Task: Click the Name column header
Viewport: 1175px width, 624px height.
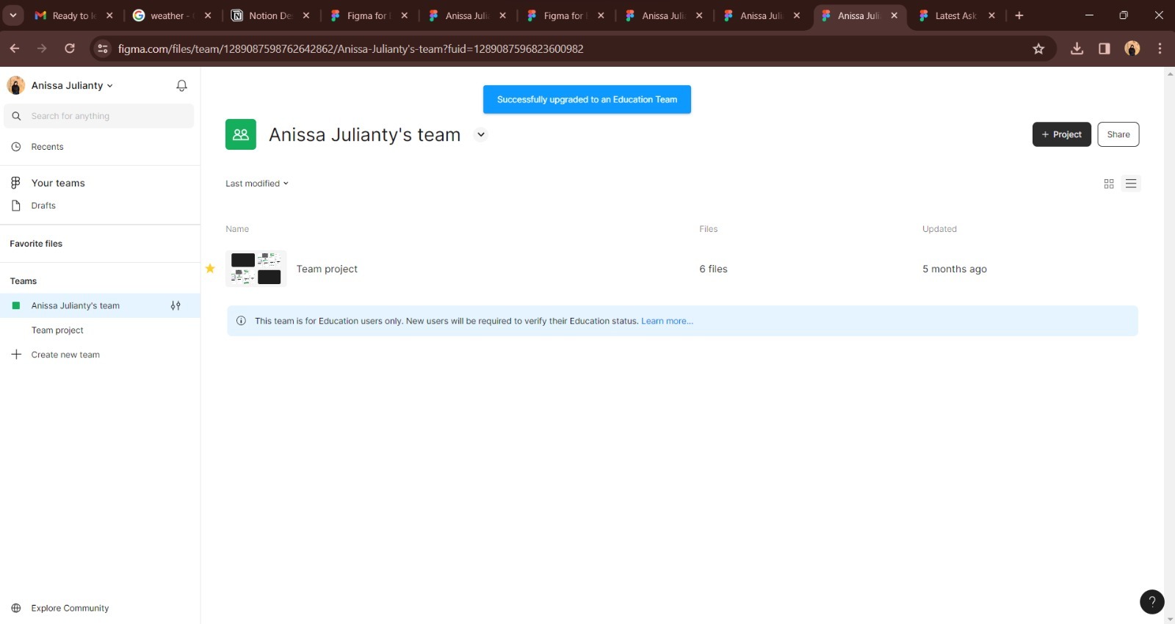Action: 237,229
